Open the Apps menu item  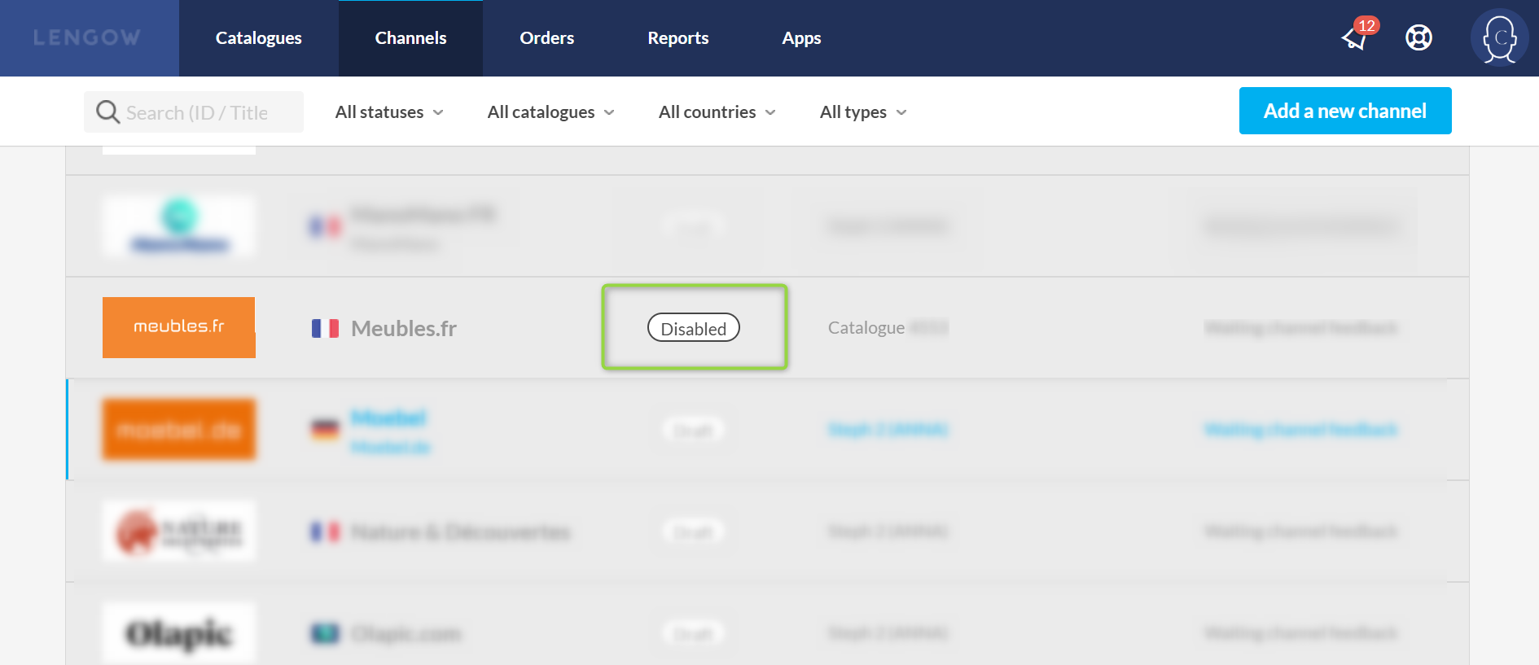tap(801, 38)
